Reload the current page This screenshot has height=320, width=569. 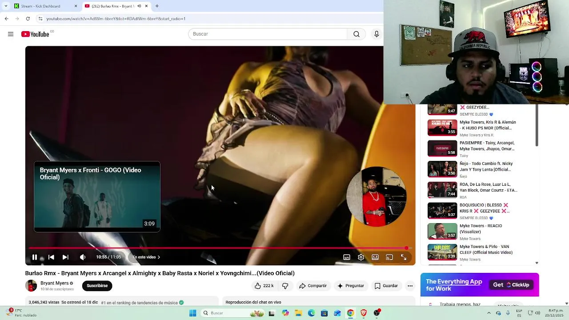[28, 19]
